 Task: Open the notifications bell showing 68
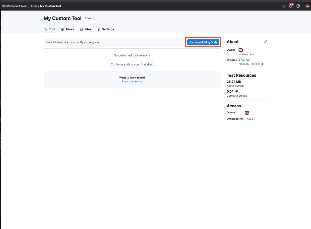point(291,6)
